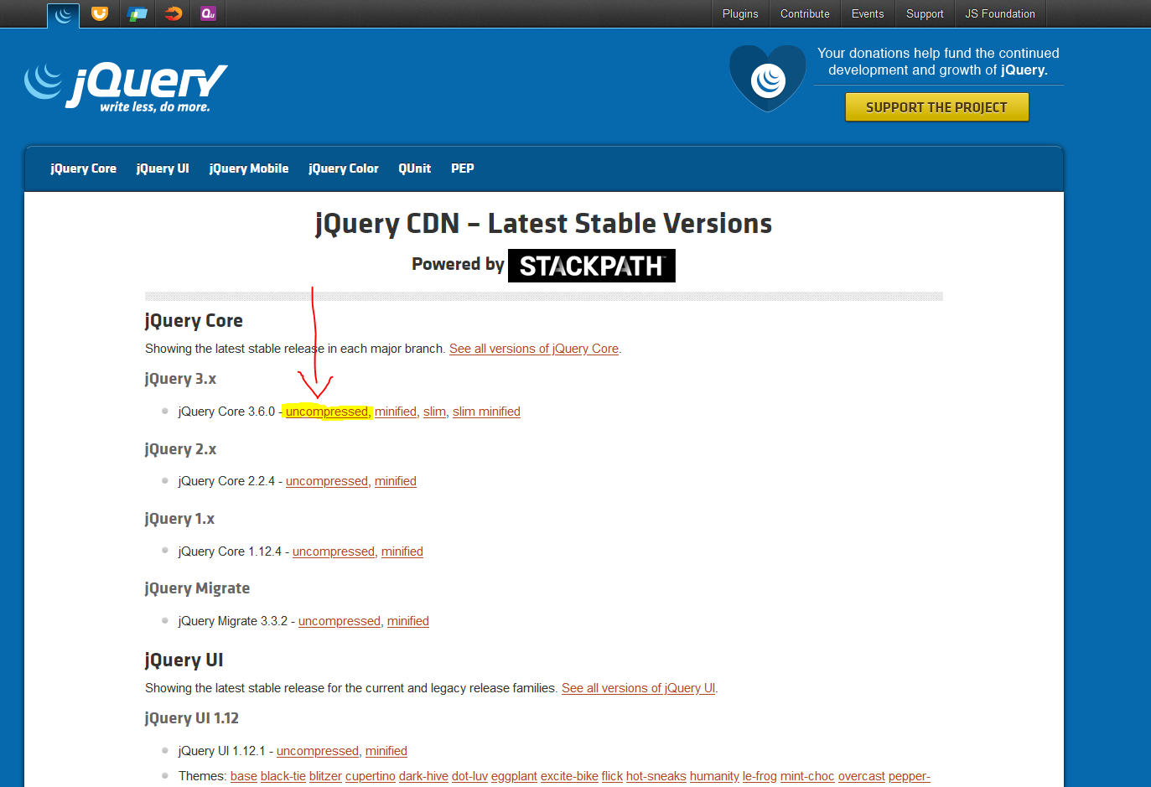Go to jQuery Core in the navigation bar
The image size is (1151, 787).
pos(84,168)
